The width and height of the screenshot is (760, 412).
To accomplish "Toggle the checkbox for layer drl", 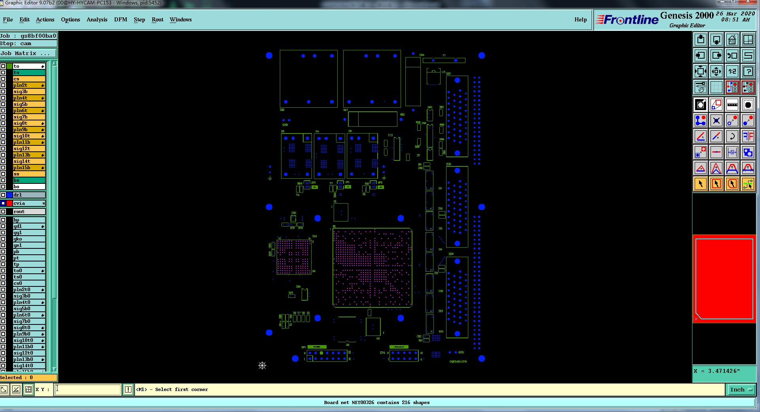I will tap(3, 195).
